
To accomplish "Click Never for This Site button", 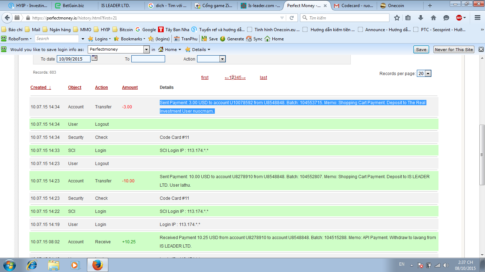I will click(454, 50).
